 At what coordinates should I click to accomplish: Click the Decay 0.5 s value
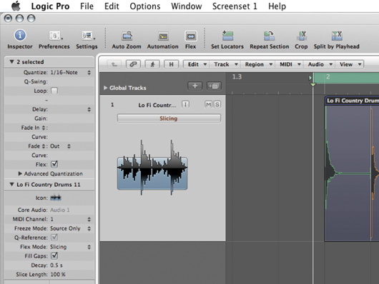click(x=56, y=265)
